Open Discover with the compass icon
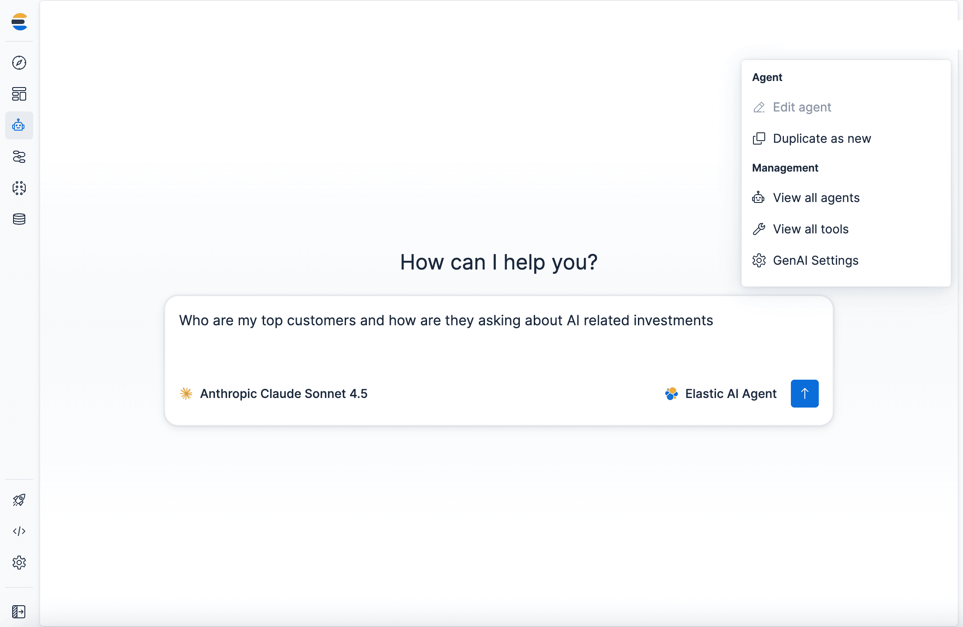The width and height of the screenshot is (963, 627). (x=19, y=63)
